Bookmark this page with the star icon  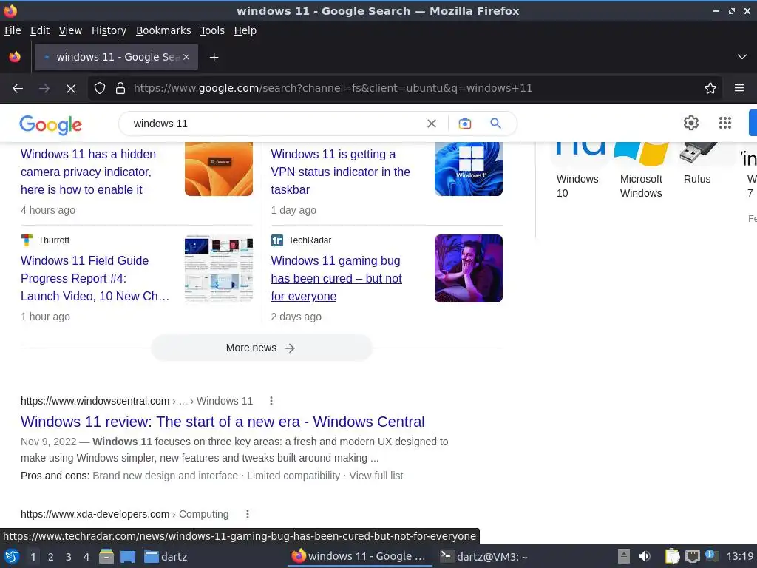pos(710,88)
